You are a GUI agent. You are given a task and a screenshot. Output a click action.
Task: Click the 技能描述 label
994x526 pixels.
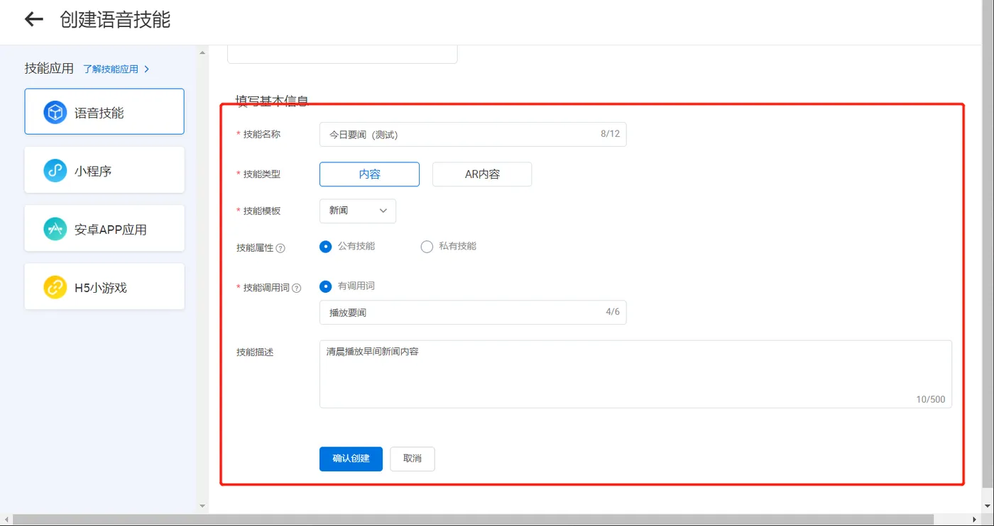pyautogui.click(x=255, y=352)
